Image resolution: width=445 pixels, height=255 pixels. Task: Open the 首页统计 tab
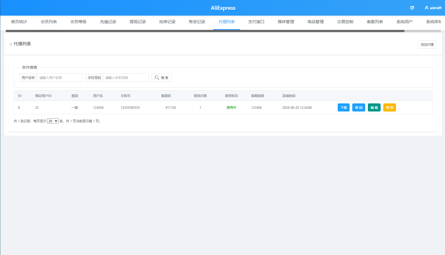point(19,22)
